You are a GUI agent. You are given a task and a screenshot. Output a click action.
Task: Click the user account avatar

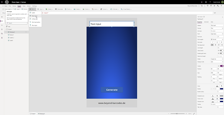pyautogui.click(x=222, y=2)
